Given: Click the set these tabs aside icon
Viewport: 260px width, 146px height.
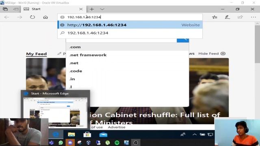Looking at the screenshot, I should click(16, 9).
